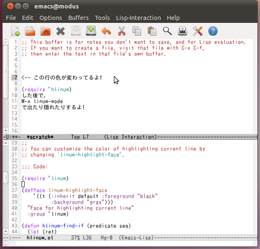Image resolution: width=260 pixels, height=249 pixels.
Task: Click the minibuffer input area
Action: (x=134, y=243)
